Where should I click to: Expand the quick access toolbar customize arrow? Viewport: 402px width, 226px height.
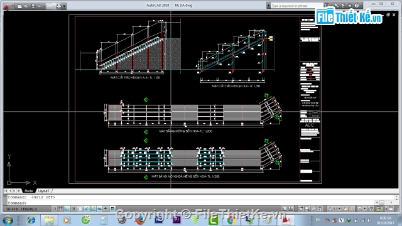[x=64, y=6]
